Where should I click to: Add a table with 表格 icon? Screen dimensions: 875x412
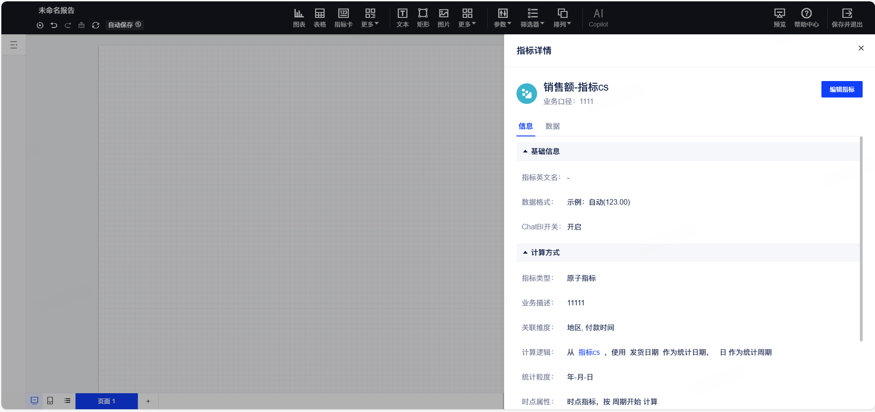320,18
